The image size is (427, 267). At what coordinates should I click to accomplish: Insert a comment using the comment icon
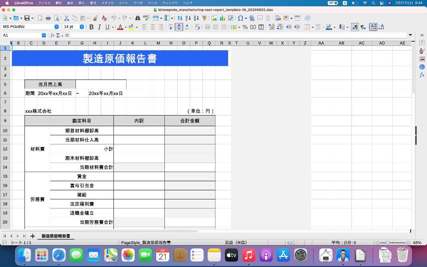(260, 18)
